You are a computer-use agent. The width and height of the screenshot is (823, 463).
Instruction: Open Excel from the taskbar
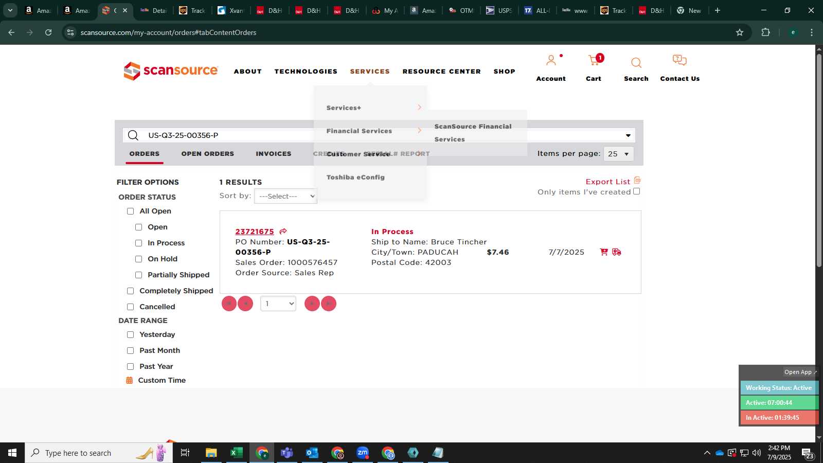(236, 453)
